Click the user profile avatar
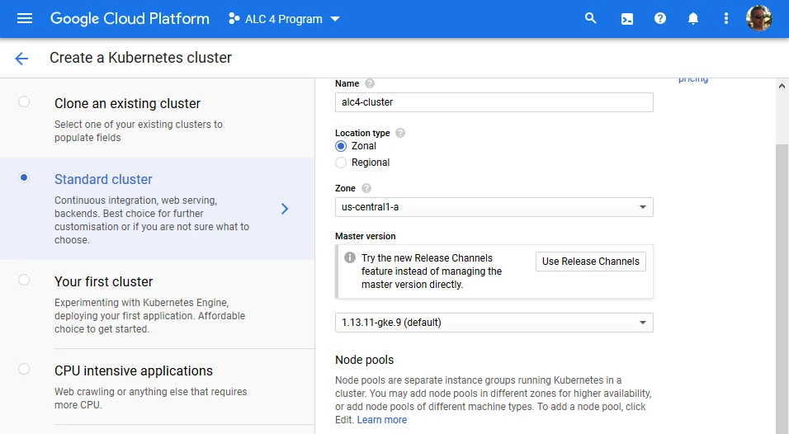 pos(758,19)
